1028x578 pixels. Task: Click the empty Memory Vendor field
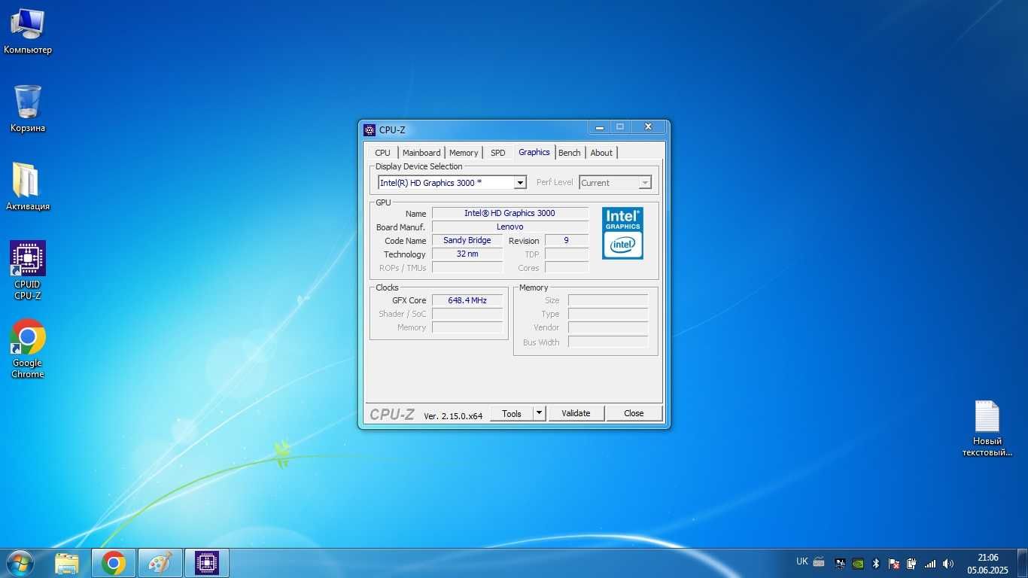[x=608, y=328]
